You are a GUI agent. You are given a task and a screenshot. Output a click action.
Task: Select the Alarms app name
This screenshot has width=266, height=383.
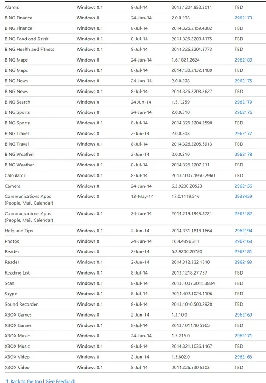(x=12, y=8)
